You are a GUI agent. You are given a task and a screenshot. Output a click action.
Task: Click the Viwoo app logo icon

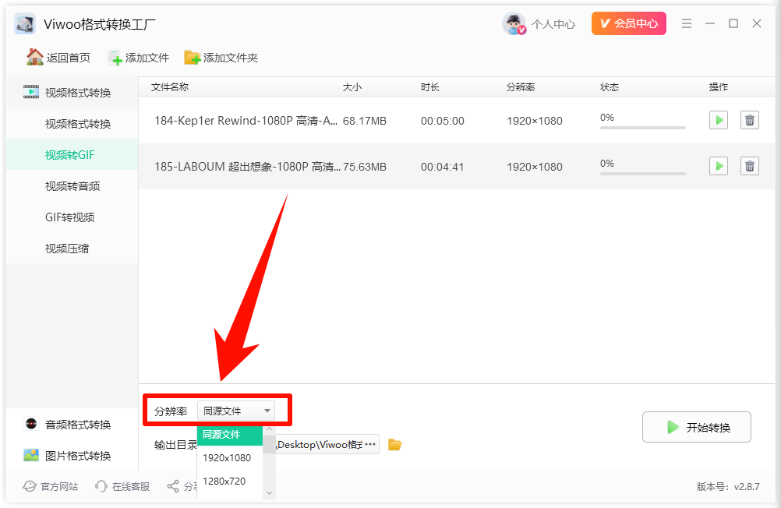click(25, 23)
